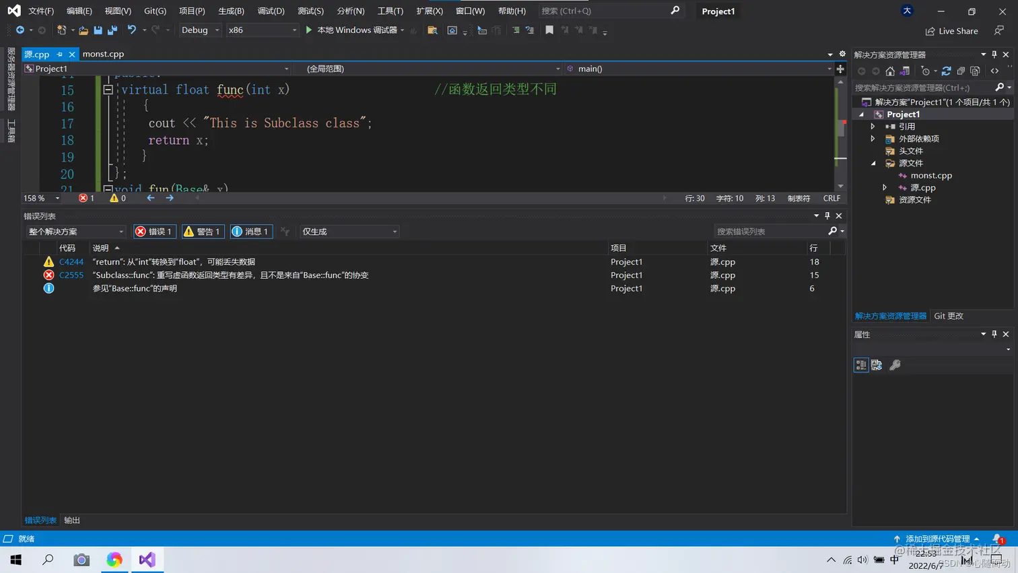
Task: Toggle the errors 1 filter button
Action: (155, 232)
